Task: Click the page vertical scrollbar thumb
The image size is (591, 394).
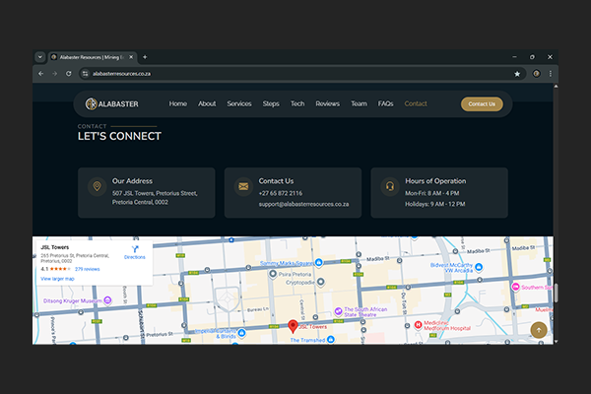Action: tap(556, 293)
